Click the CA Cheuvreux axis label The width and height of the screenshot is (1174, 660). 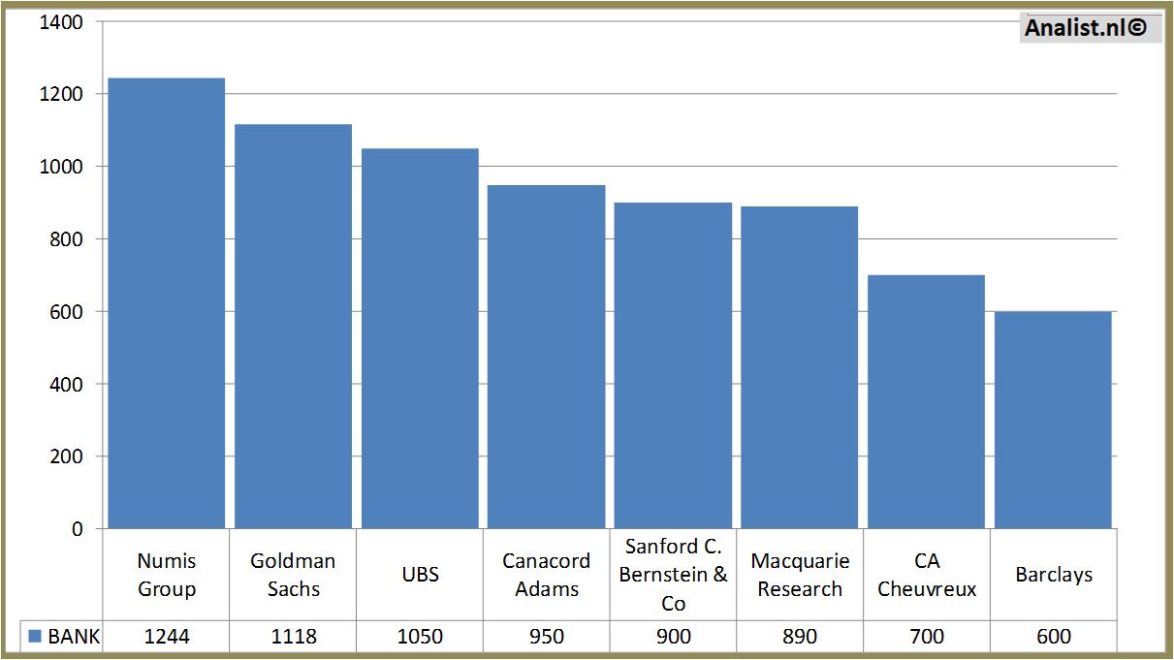click(927, 575)
